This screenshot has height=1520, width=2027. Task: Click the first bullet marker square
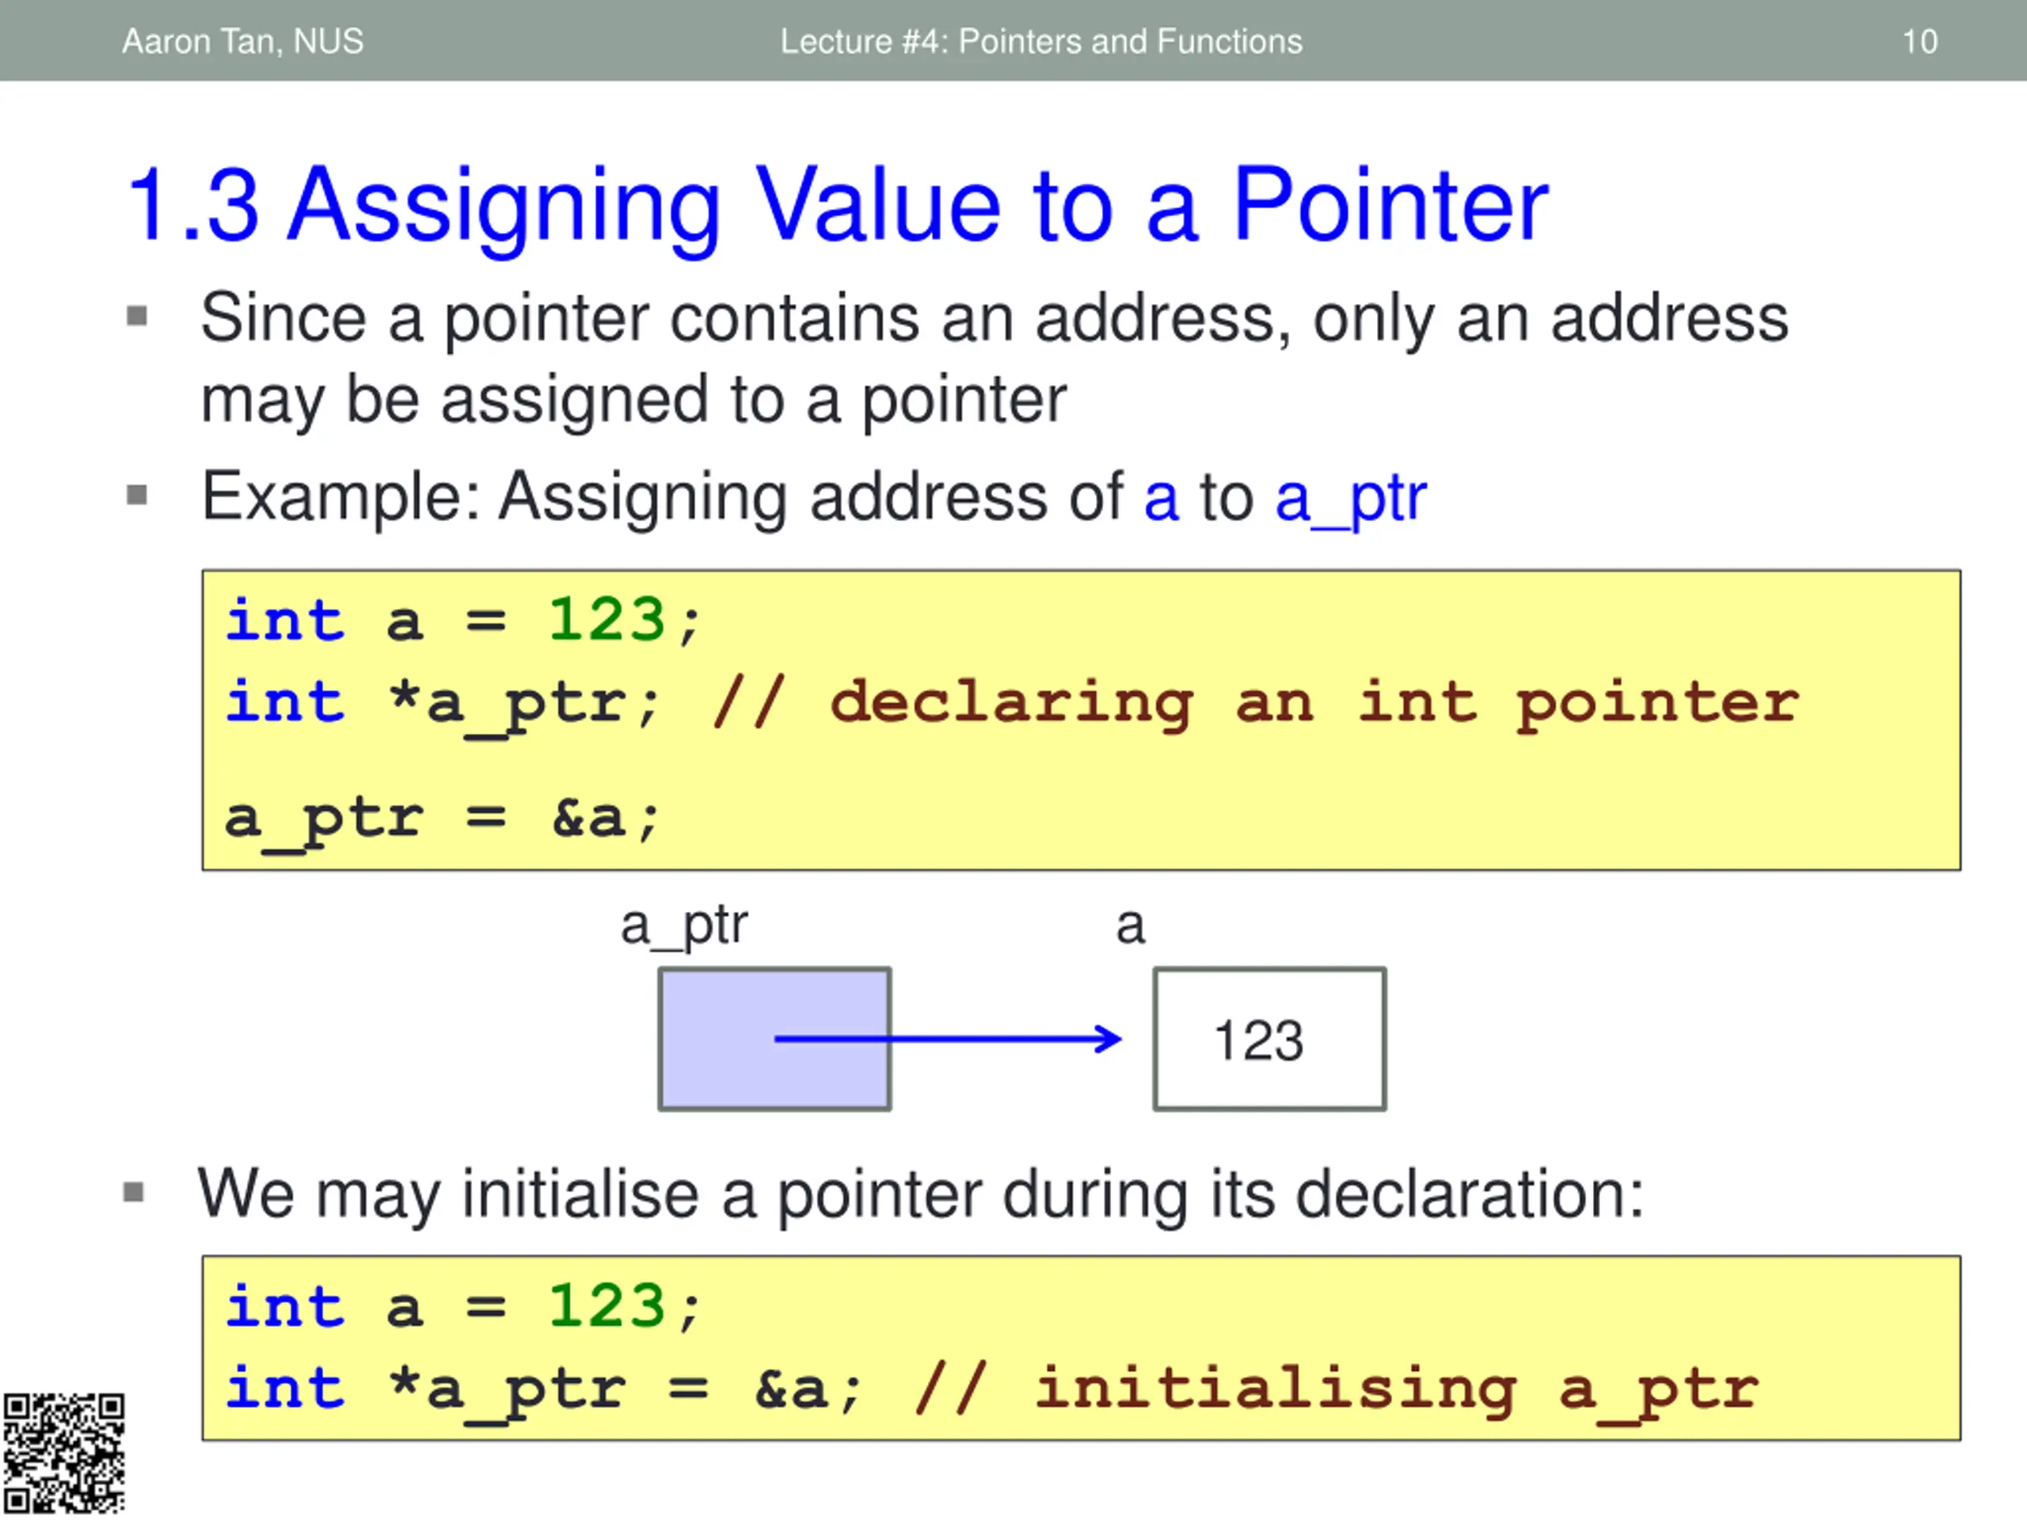pyautogui.click(x=138, y=317)
